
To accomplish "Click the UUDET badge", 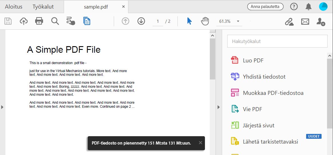I will coord(314,136).
